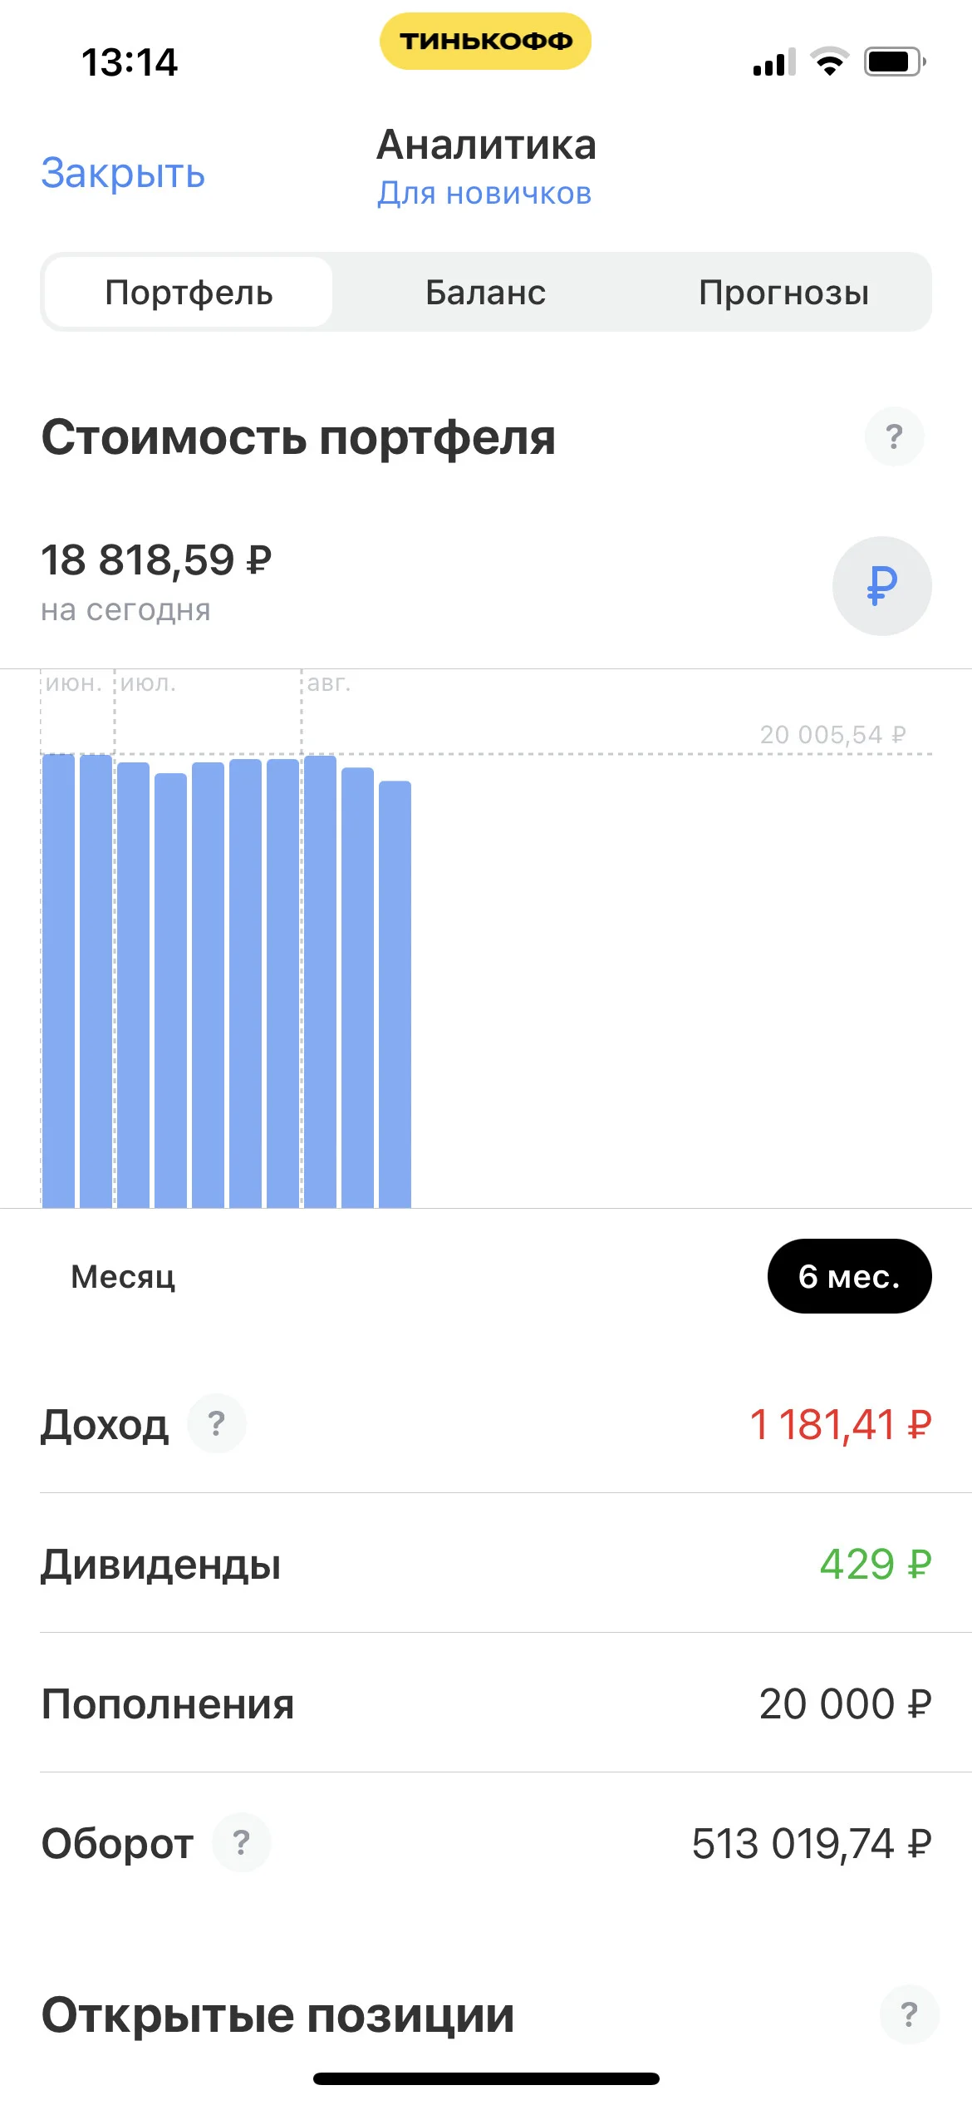972x2105 pixels.
Task: Tap the first June bar in chart
Action: 58,981
